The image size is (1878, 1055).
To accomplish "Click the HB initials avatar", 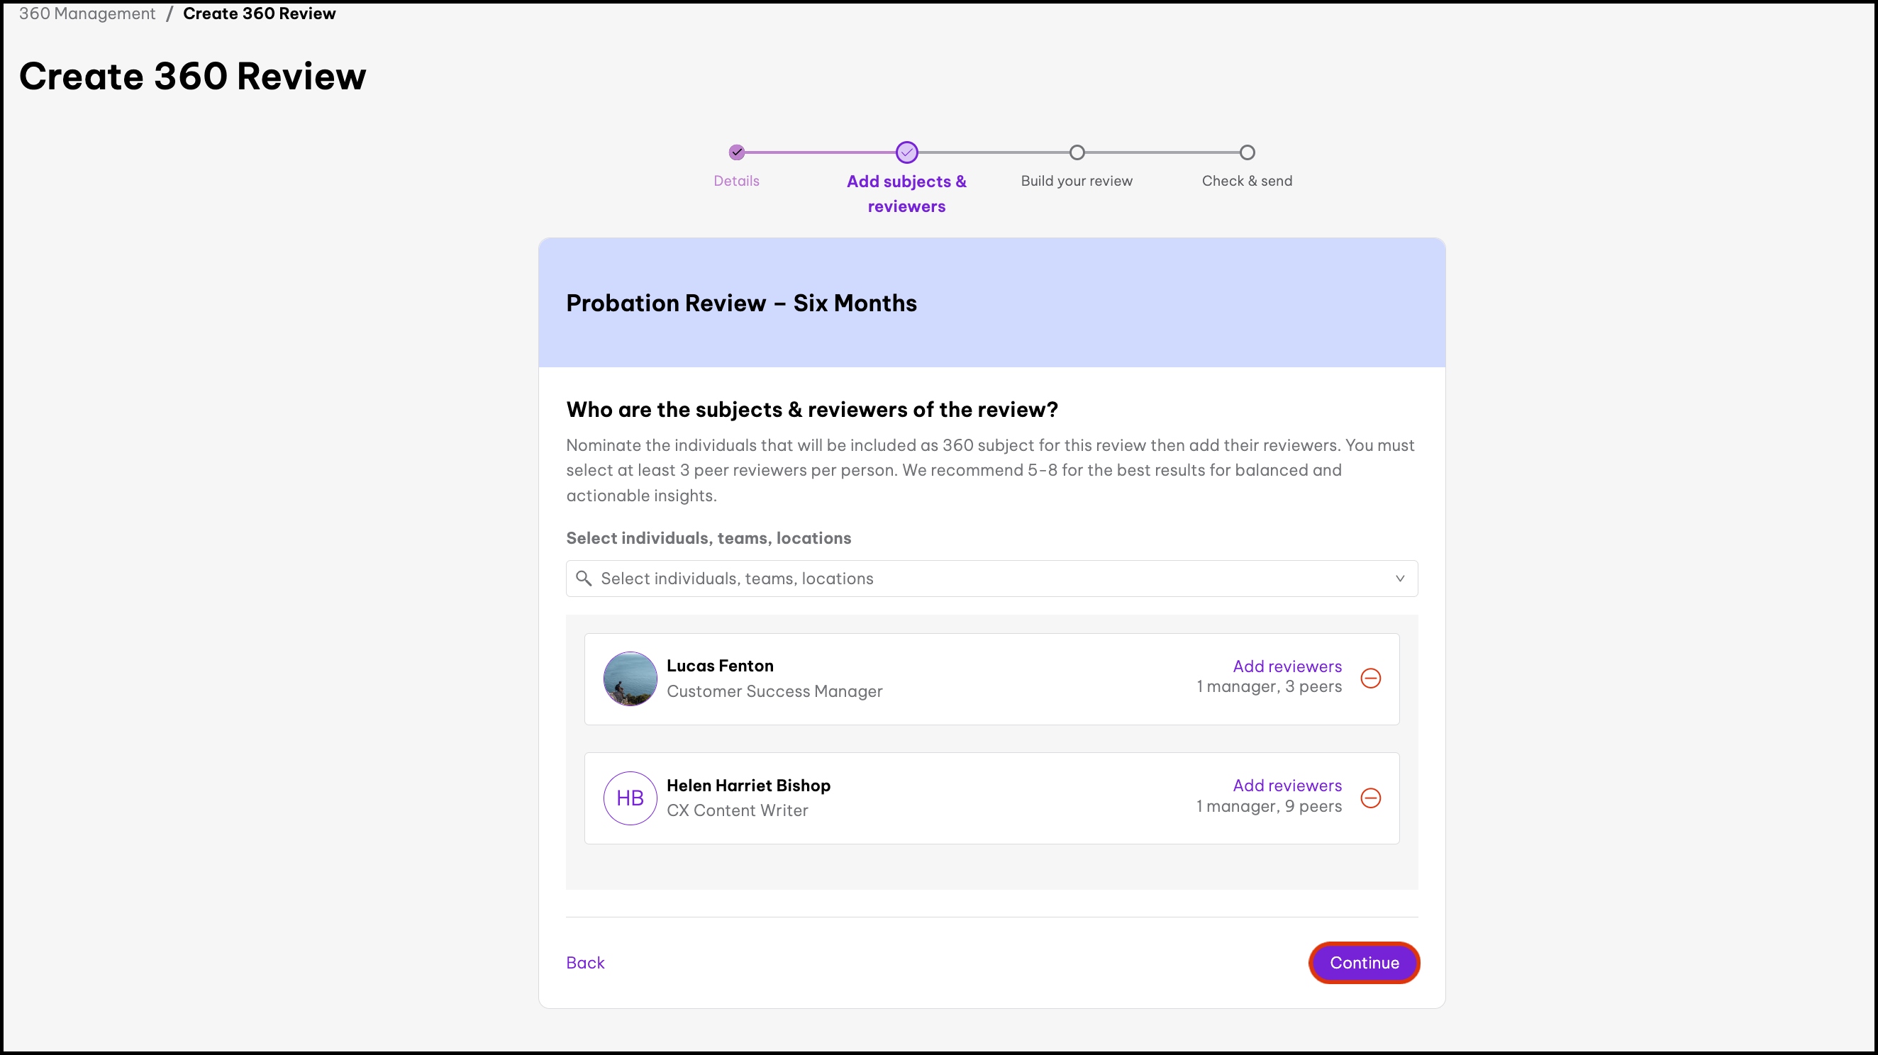I will [630, 798].
